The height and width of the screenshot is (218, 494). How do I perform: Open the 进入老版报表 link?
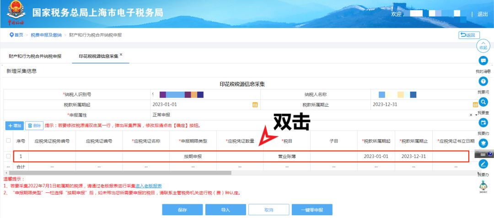point(148,185)
